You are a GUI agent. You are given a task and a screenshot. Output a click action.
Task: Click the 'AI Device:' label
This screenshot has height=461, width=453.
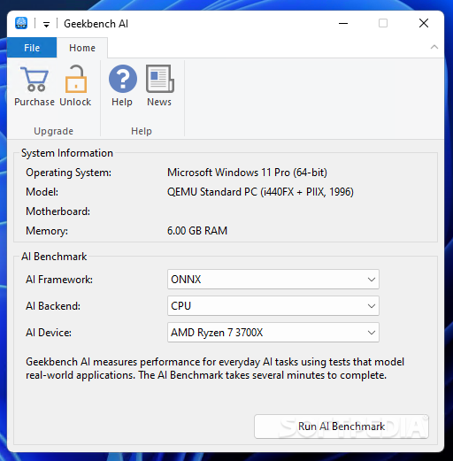(x=49, y=333)
